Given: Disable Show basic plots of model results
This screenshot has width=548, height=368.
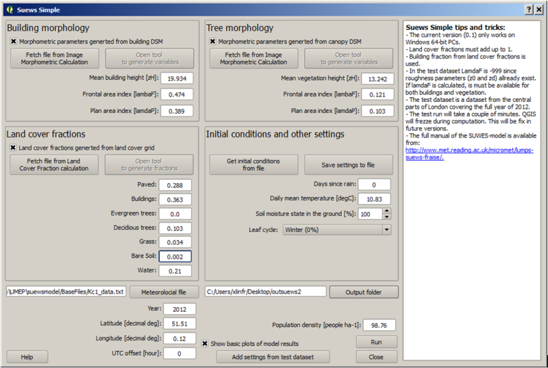Looking at the screenshot, I should tap(205, 343).
